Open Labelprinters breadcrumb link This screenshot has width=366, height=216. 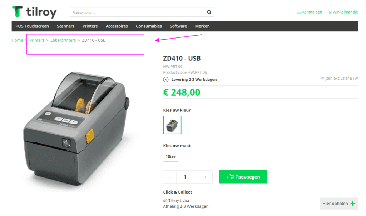[63, 40]
